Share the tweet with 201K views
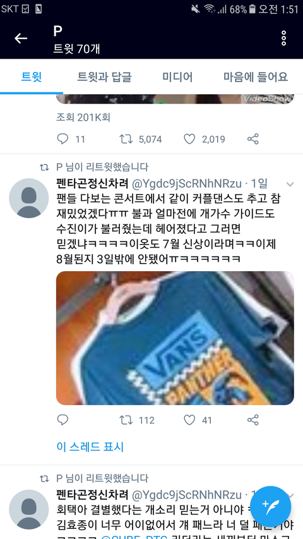The height and width of the screenshot is (539, 303). (x=253, y=139)
